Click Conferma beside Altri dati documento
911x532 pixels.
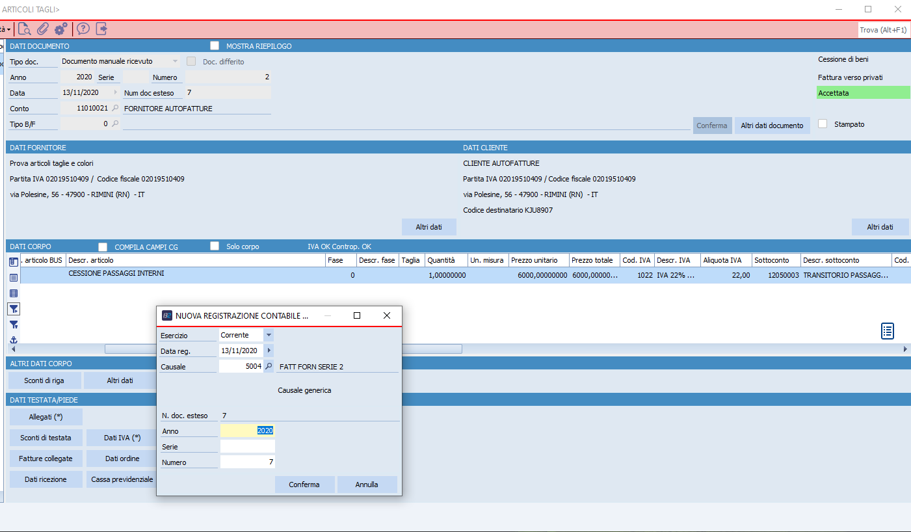pyautogui.click(x=712, y=126)
